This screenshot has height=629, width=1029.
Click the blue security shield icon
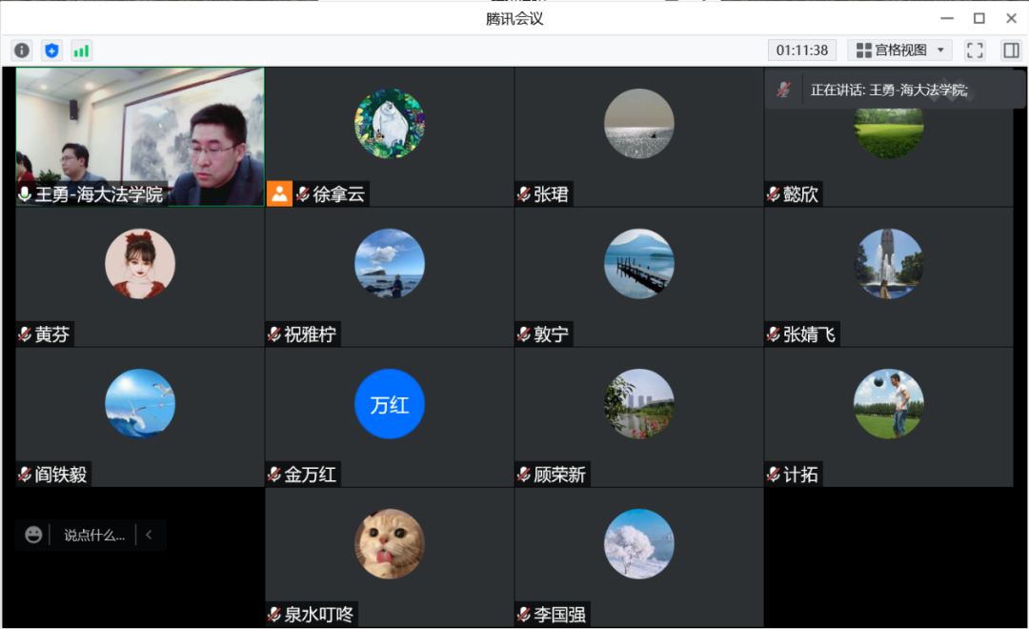pyautogui.click(x=51, y=51)
